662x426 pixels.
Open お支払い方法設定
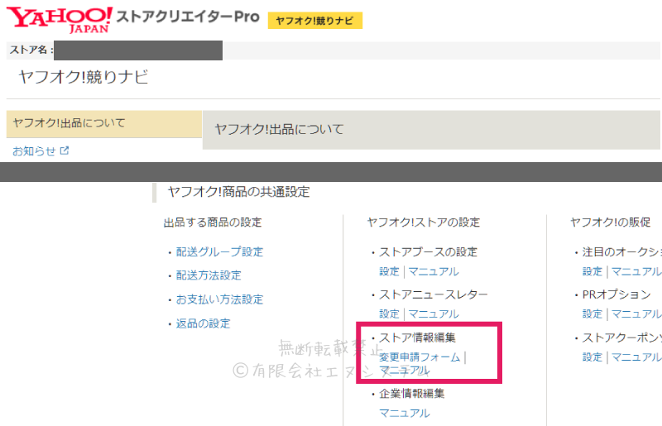(x=219, y=299)
